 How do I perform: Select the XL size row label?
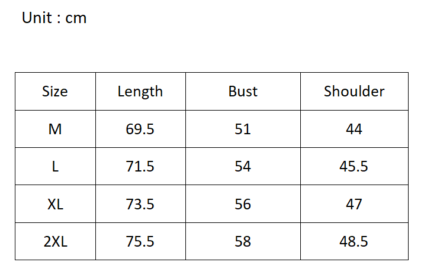click(55, 205)
